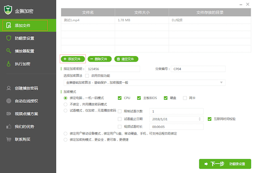Viewport: 254px width, 173px height.
Task: Click the magnifier icon beside 播放器配置
Action: [8, 51]
